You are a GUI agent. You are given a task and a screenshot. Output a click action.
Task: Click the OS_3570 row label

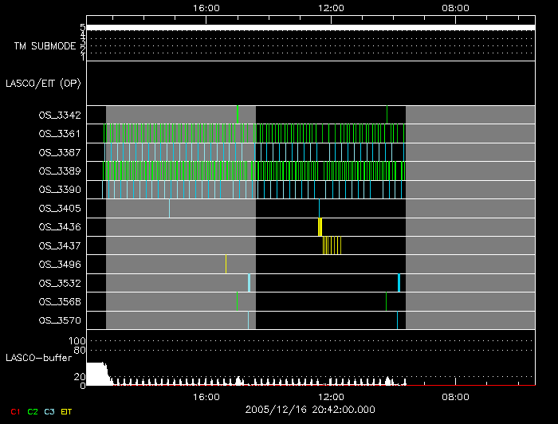click(x=60, y=320)
